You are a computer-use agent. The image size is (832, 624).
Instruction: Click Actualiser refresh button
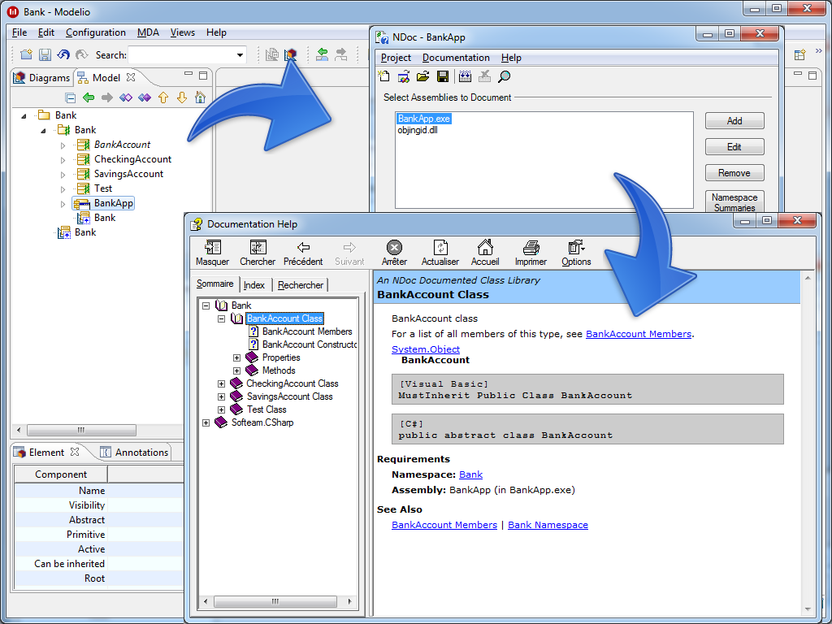[440, 253]
